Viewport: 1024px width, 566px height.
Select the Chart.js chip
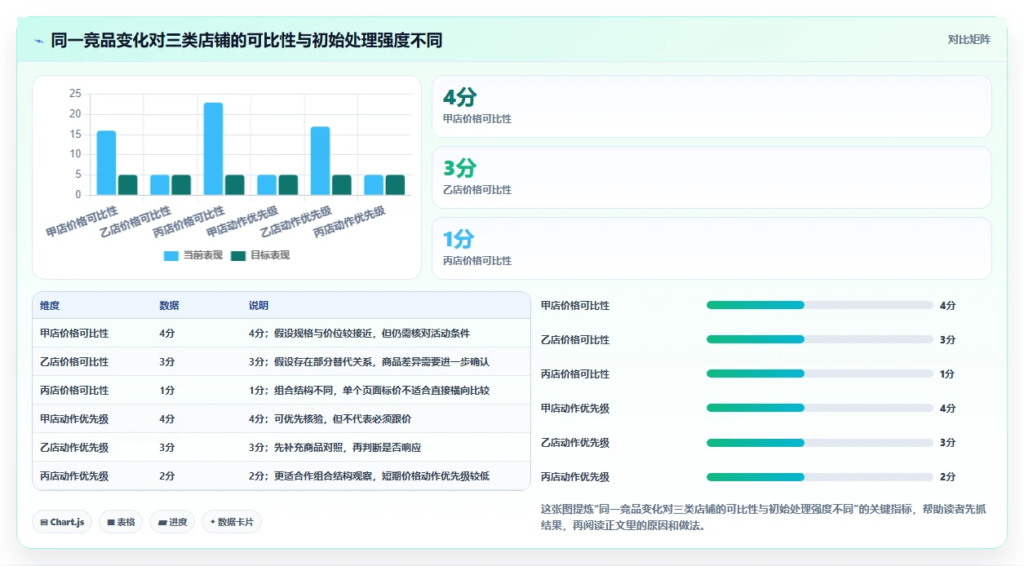click(x=62, y=522)
